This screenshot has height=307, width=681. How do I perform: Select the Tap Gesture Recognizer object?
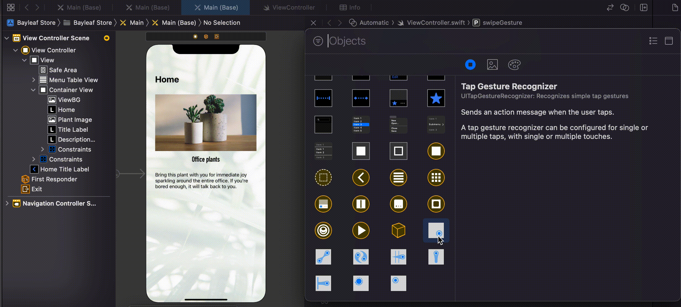436,230
